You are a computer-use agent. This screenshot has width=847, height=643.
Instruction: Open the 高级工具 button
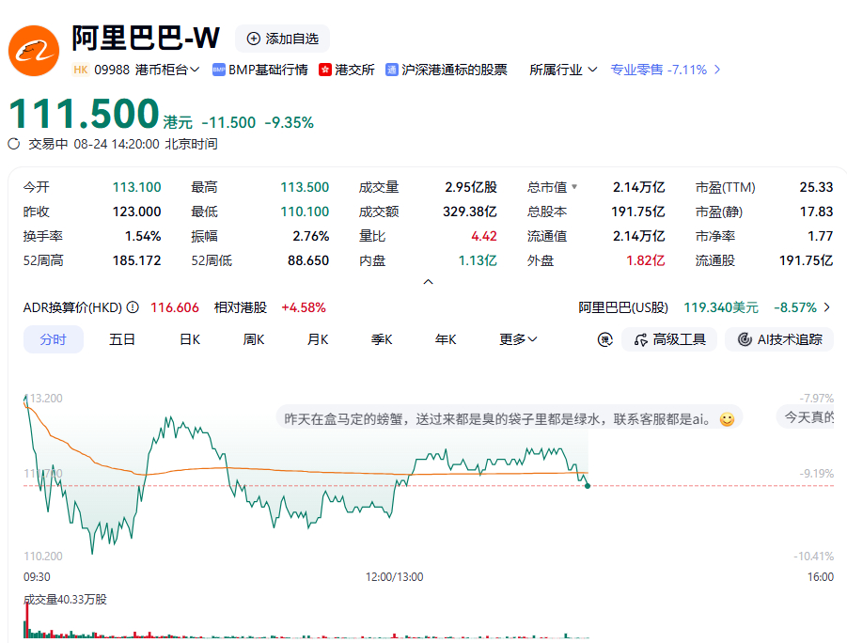pos(669,339)
